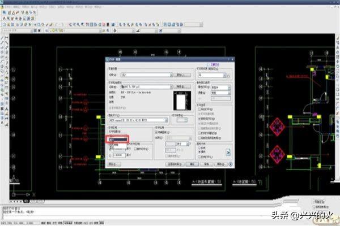
Task: Click the OK button in the plot dialog
Action: coord(192,164)
